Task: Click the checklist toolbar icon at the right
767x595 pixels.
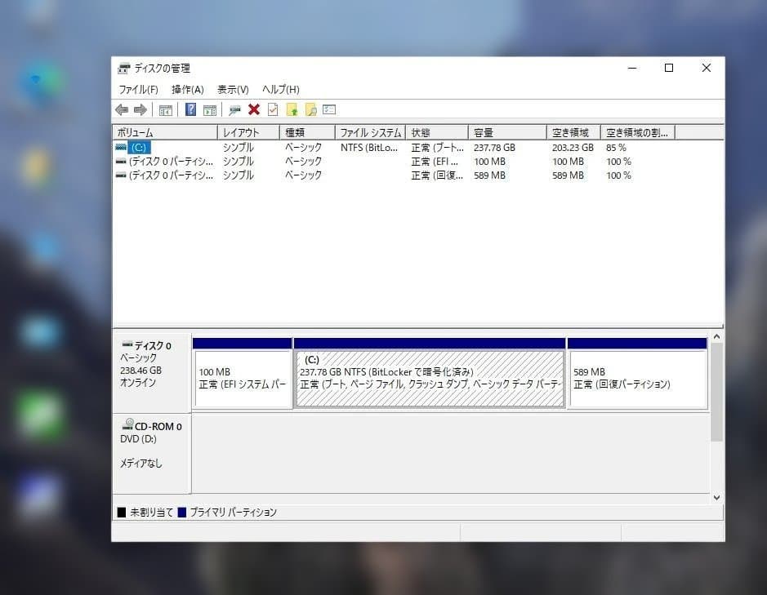Action: point(328,109)
